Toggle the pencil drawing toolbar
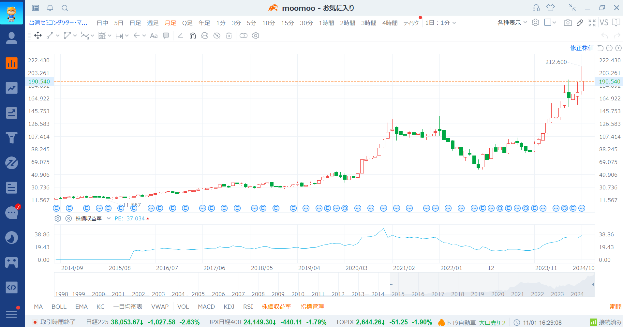Screen dimensions: 623x327 point(580,22)
